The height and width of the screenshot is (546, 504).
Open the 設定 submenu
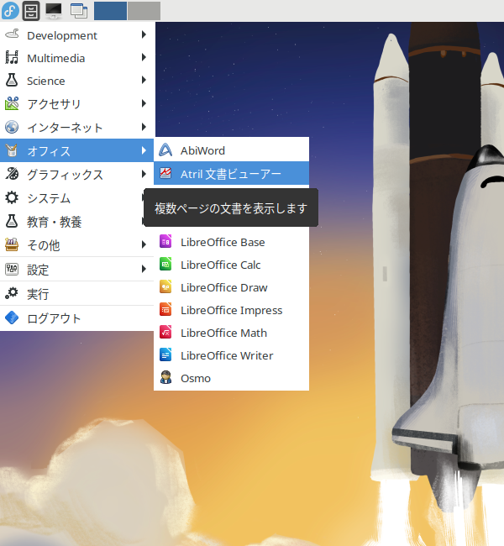coord(76,269)
